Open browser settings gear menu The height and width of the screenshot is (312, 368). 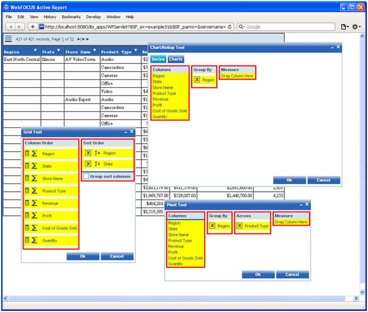coord(356,27)
